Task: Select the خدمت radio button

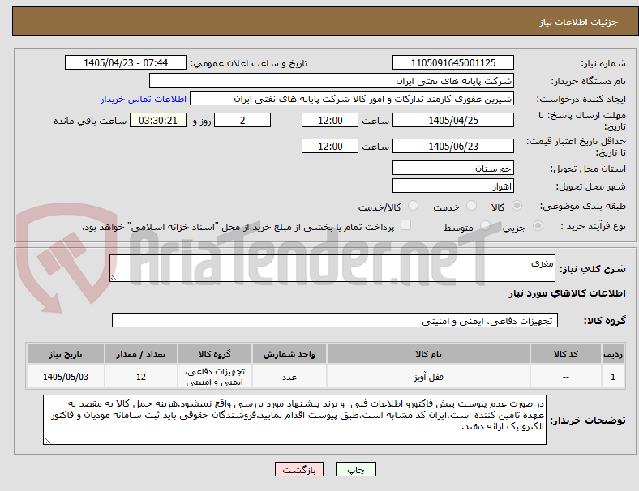Action: [471, 206]
